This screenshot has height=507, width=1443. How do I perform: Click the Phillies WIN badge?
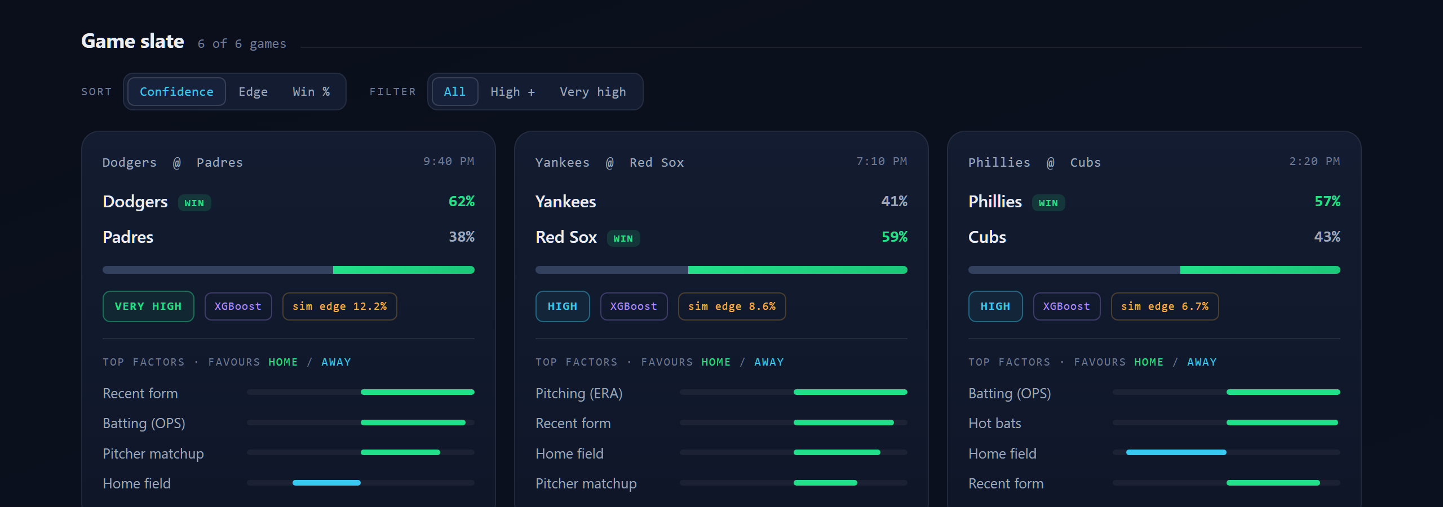coord(1048,203)
